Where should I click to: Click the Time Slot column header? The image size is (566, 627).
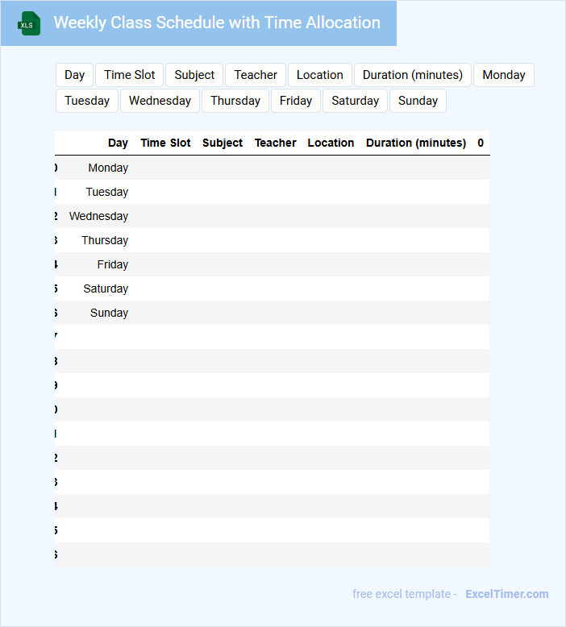(x=165, y=143)
